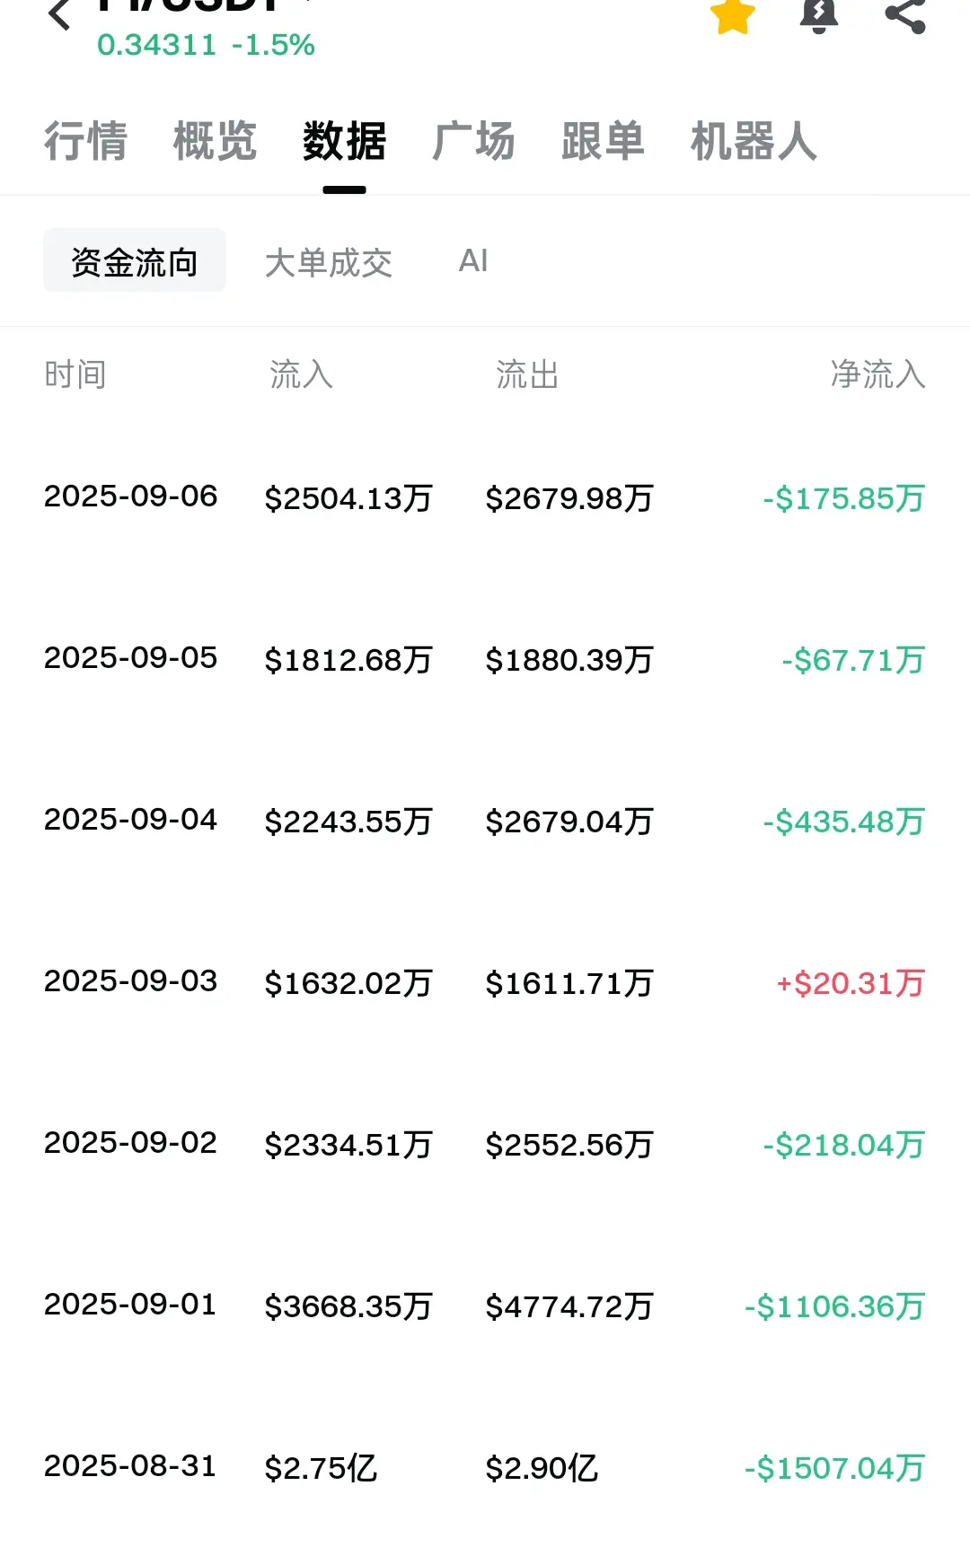Screen dimensions: 970x1565
Task: Open the 概览 tab
Action: 216,142
